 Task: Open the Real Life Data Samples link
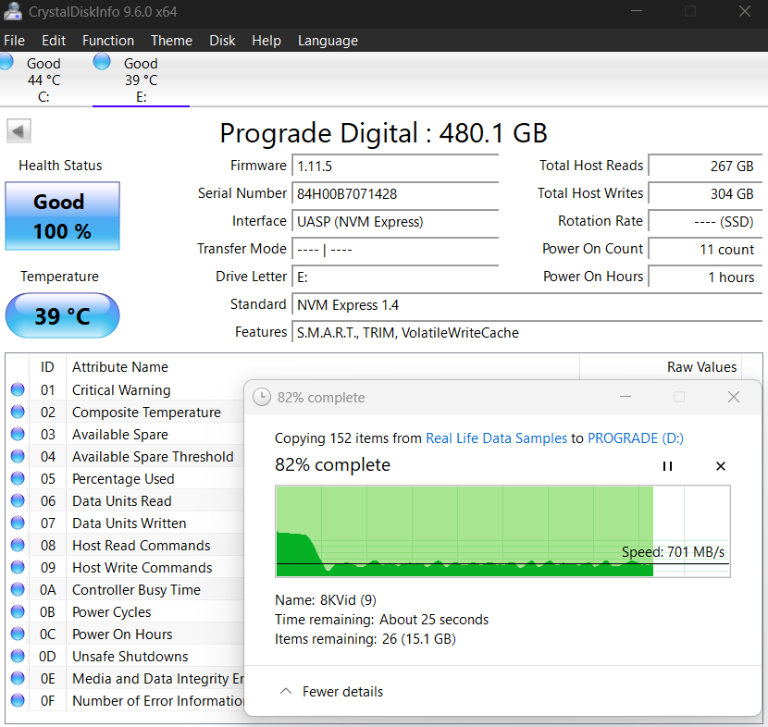[495, 438]
